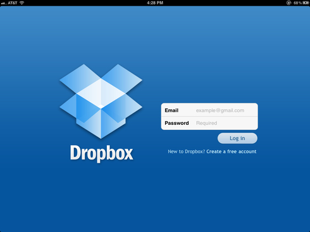Tap the Wi-Fi status icon
This screenshot has height=232, width=310.
click(22, 3)
